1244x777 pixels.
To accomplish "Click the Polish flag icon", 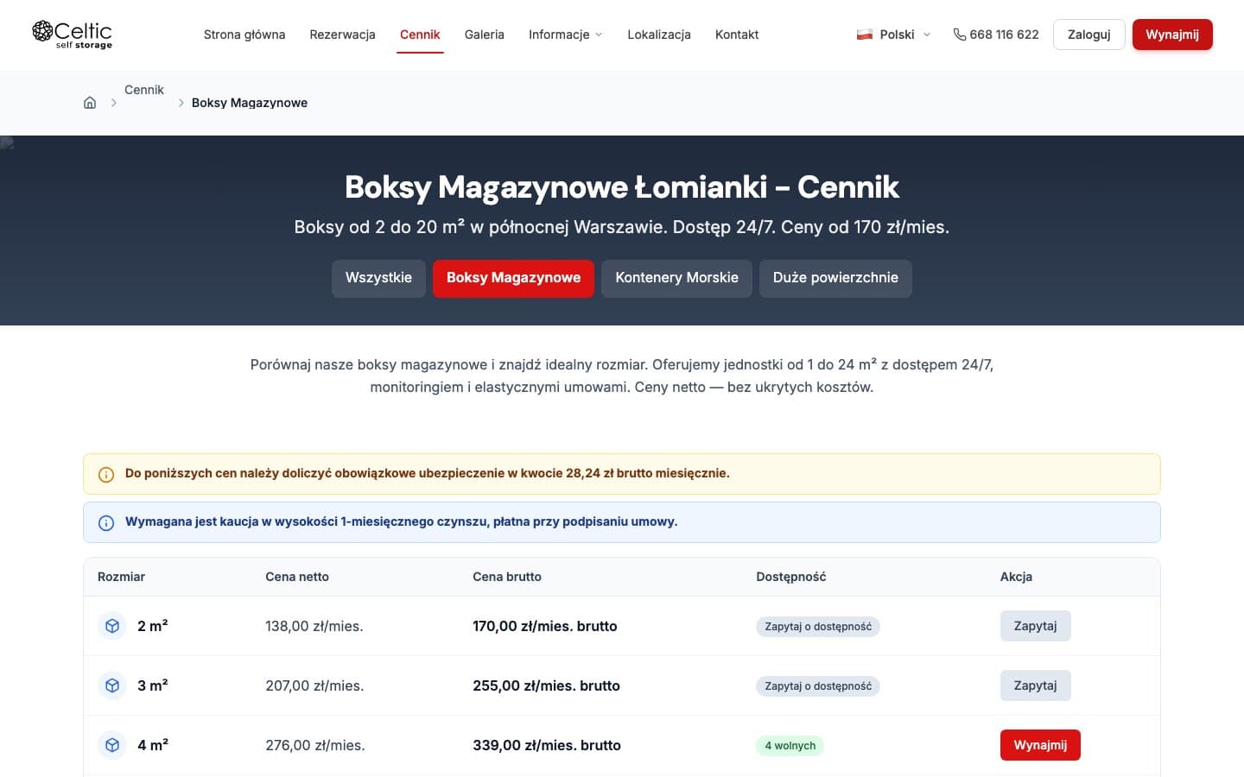I will coord(864,35).
